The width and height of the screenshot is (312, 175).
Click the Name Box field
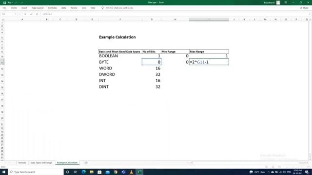tap(8, 14)
